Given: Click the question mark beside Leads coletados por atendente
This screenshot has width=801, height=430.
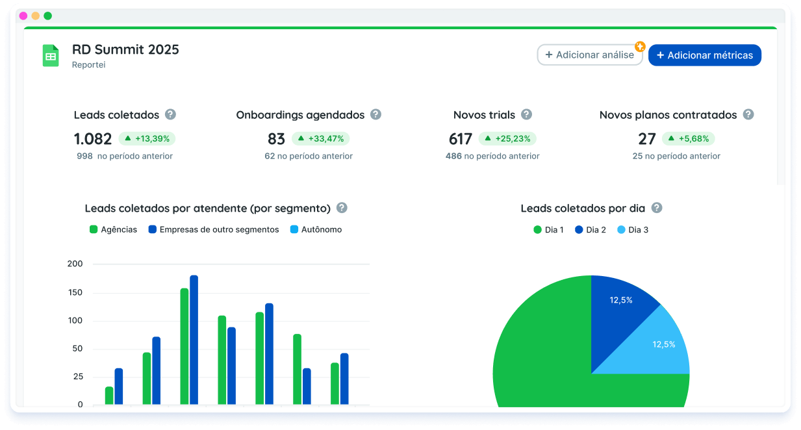Looking at the screenshot, I should (342, 208).
